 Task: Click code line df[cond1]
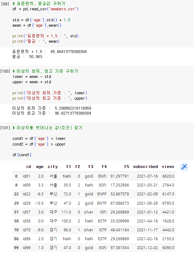[x=22, y=155]
